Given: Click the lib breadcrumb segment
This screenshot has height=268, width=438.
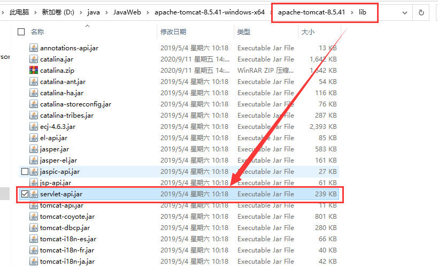Looking at the screenshot, I should [362, 12].
